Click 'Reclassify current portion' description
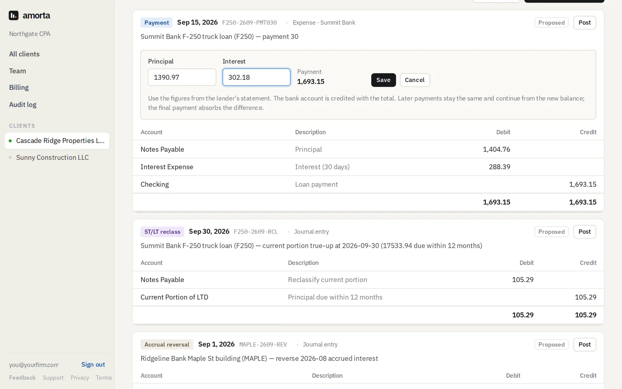The width and height of the screenshot is (622, 389). (327, 280)
